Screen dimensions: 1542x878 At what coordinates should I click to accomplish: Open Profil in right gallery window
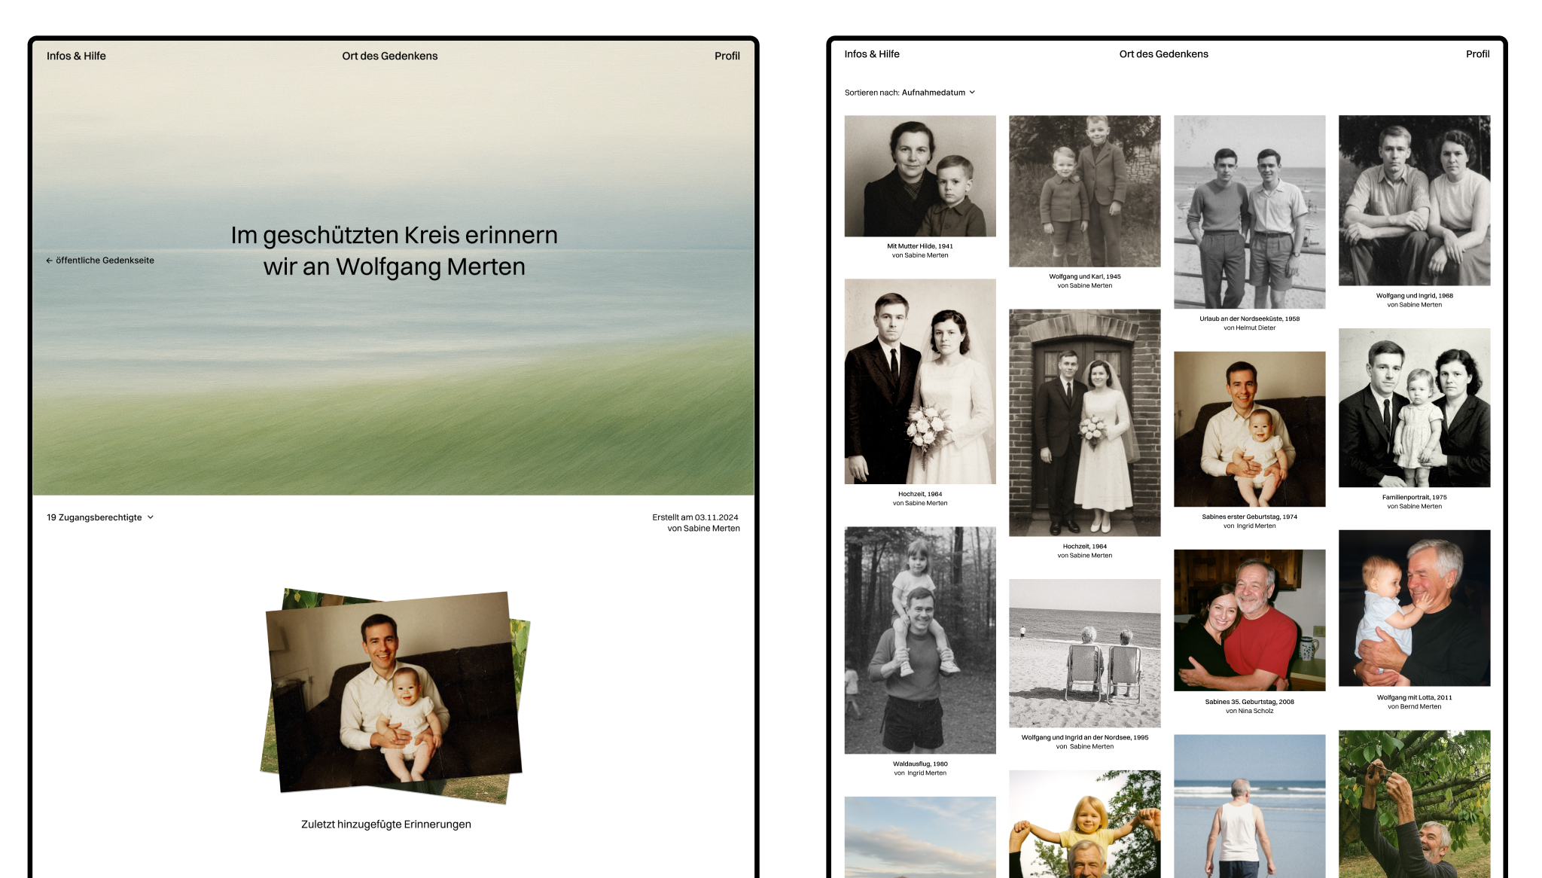pyautogui.click(x=1477, y=54)
